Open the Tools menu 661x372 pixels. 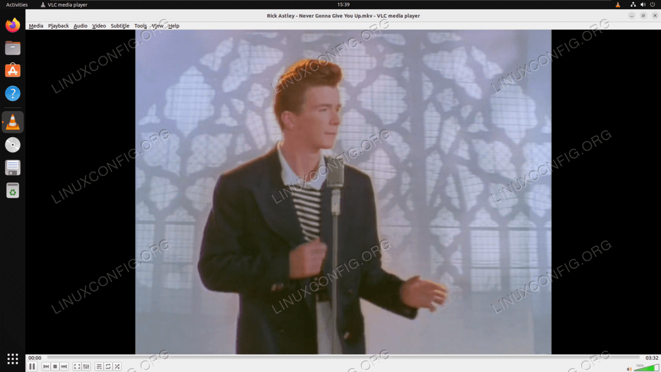pos(140,26)
